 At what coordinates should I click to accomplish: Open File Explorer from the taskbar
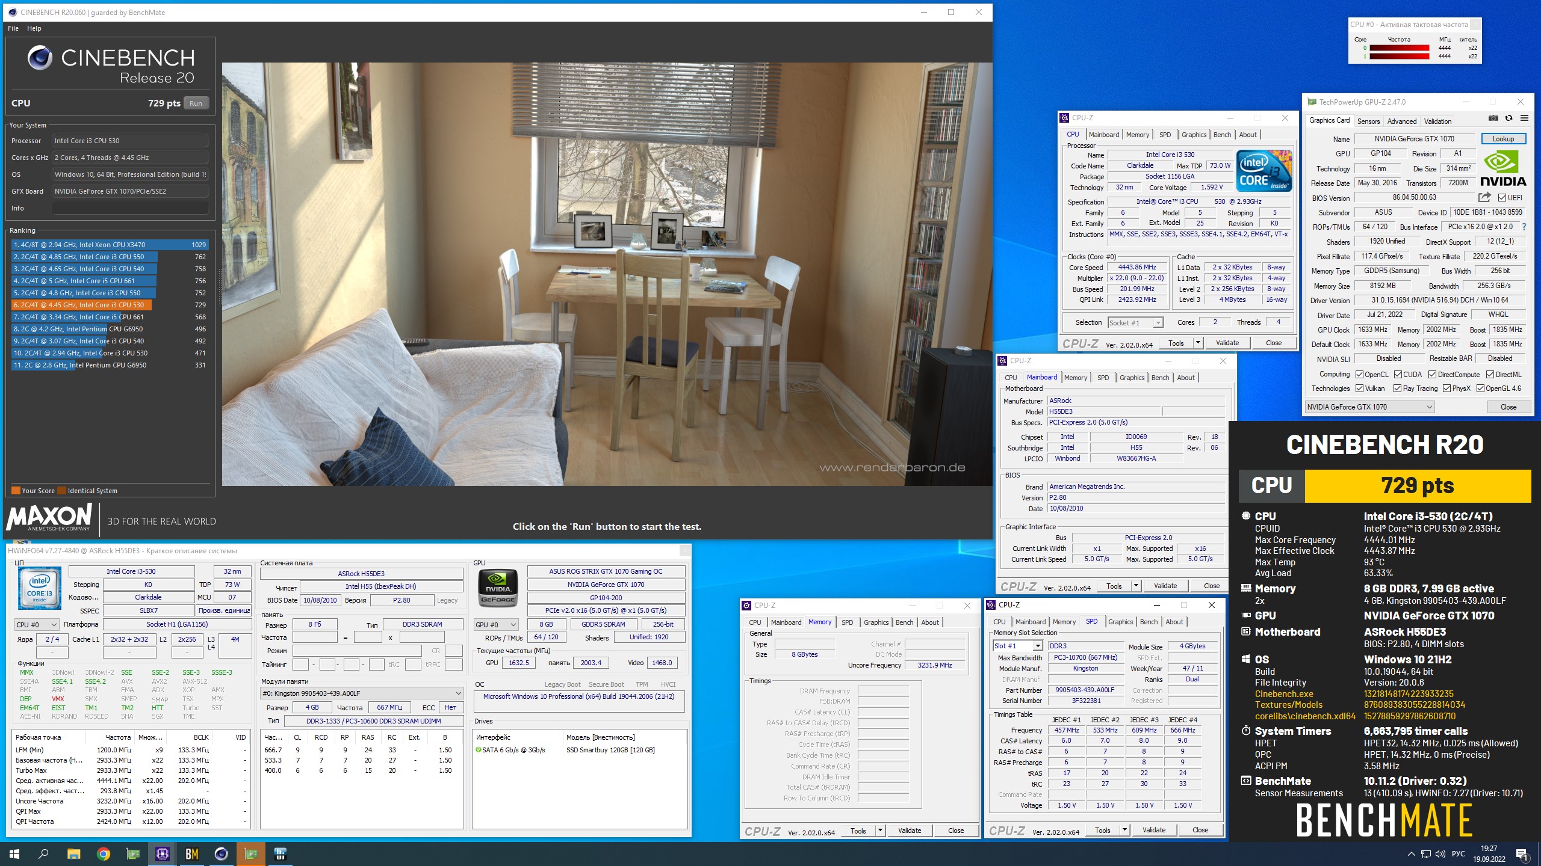click(73, 853)
